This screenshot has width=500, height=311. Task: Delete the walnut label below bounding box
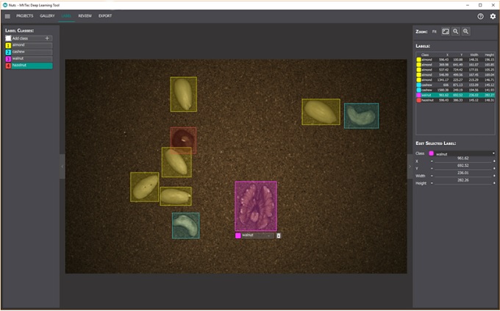279,235
